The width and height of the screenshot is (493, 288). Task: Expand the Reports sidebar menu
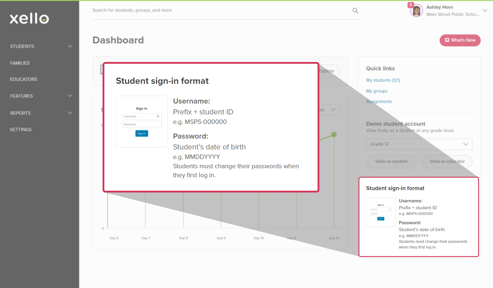click(x=70, y=113)
